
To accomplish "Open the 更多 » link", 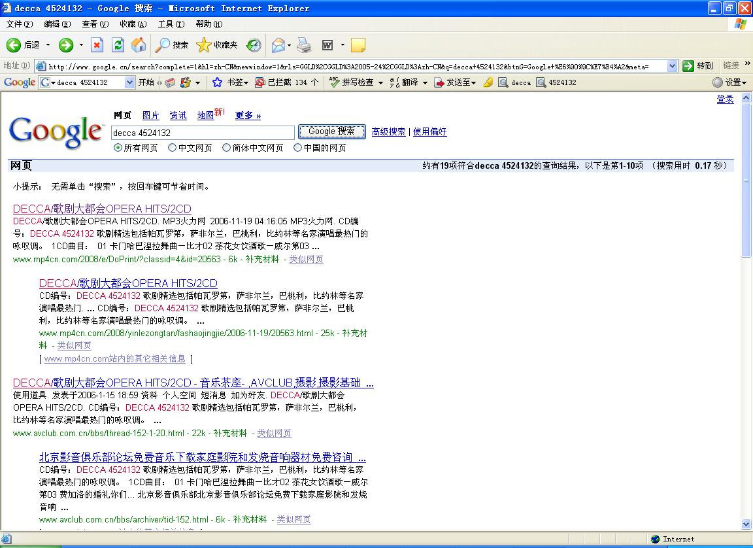I will click(248, 115).
